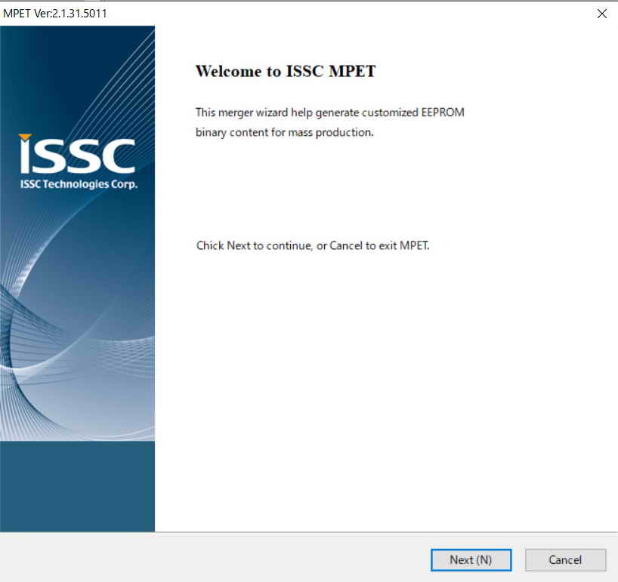The image size is (618, 582).
Task: Cancel the MPET merger wizard
Action: tap(565, 559)
